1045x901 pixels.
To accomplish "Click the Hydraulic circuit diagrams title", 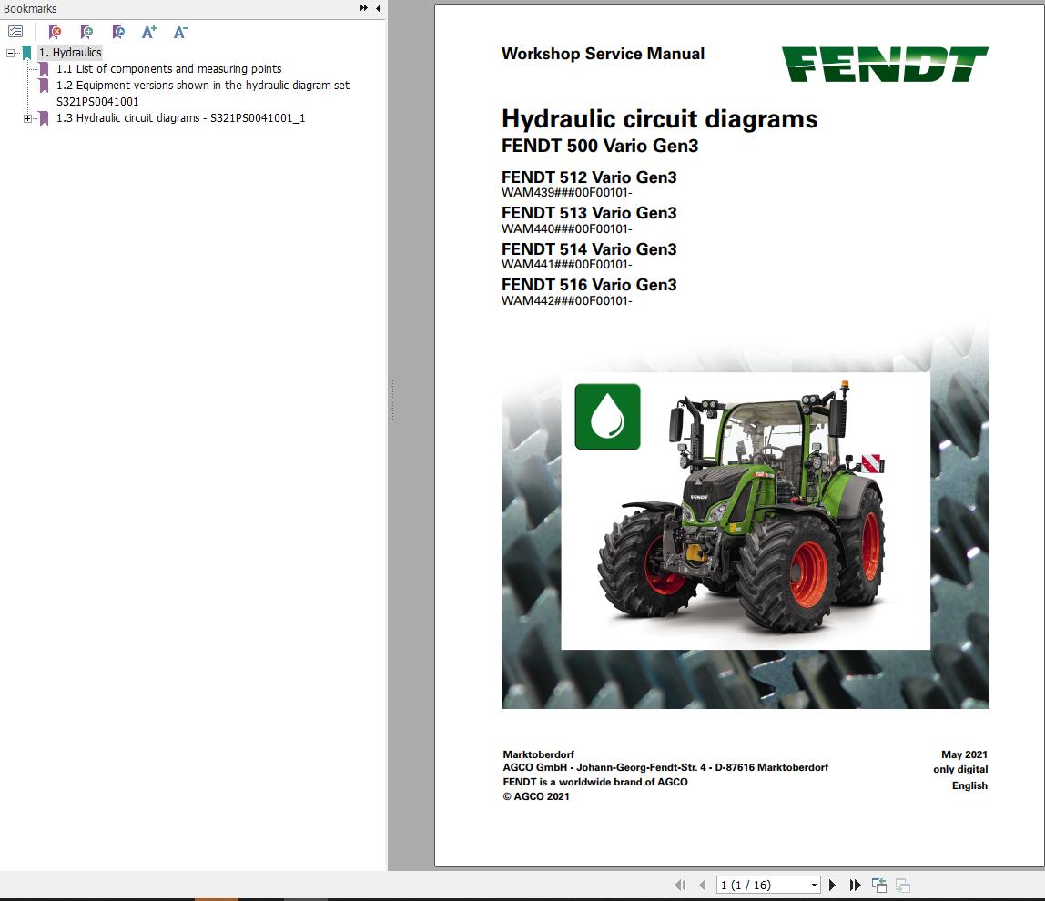I will (x=659, y=118).
